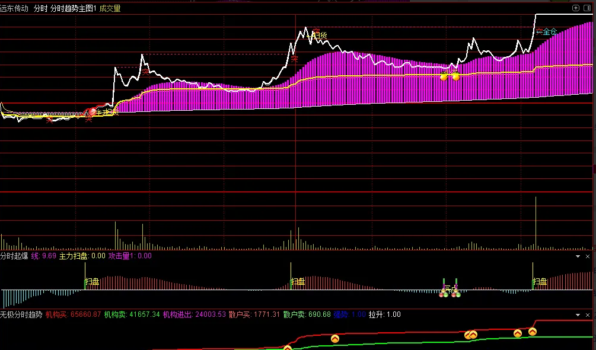
Task: Click the first 扫盘 marker in 分时起爆
Action: click(x=91, y=282)
